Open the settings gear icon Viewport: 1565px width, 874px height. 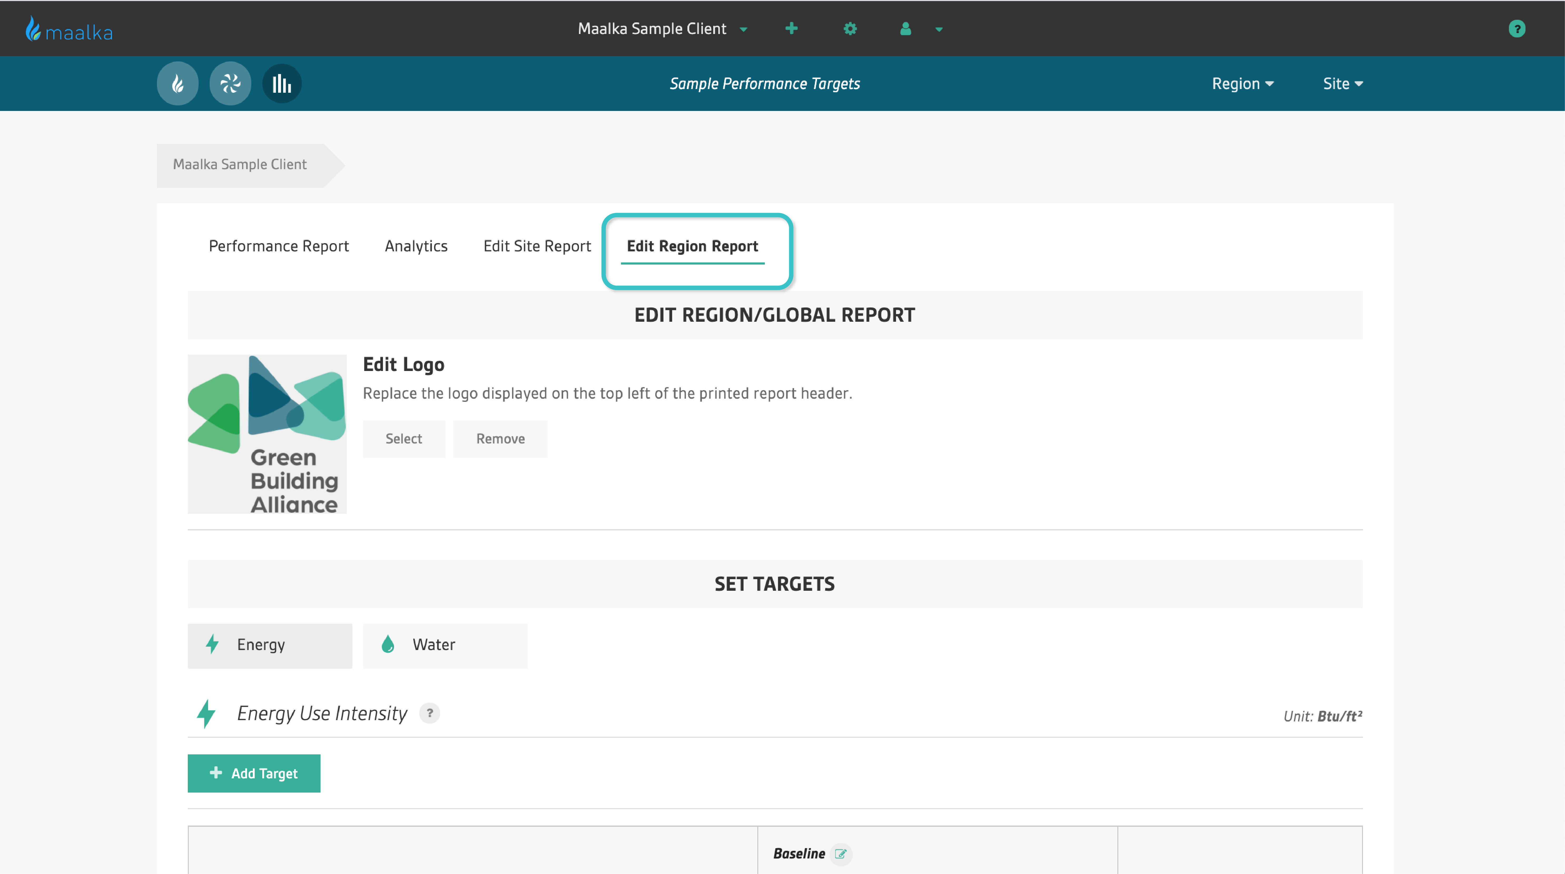point(850,28)
